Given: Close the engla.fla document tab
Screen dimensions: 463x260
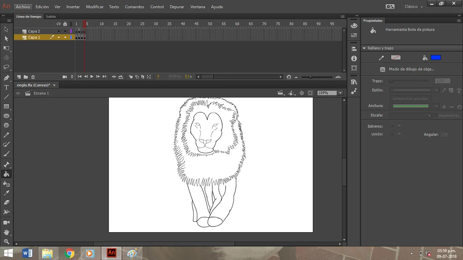Looking at the screenshot, I should (x=54, y=85).
